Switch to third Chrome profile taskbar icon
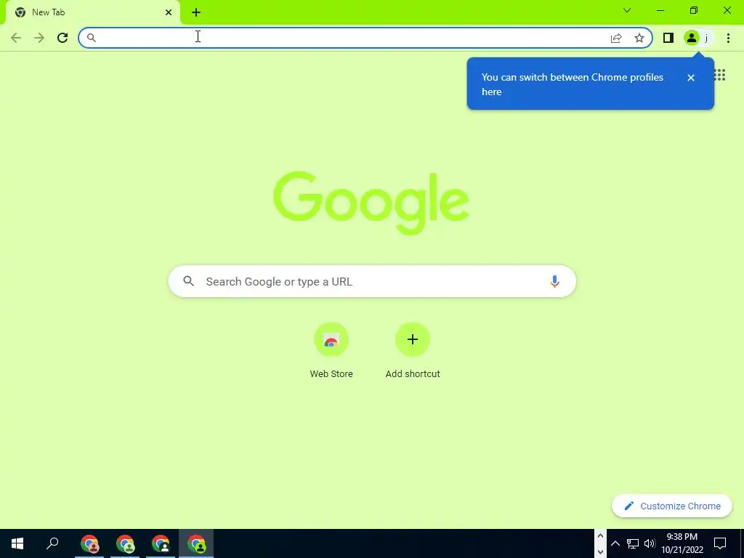 [161, 543]
